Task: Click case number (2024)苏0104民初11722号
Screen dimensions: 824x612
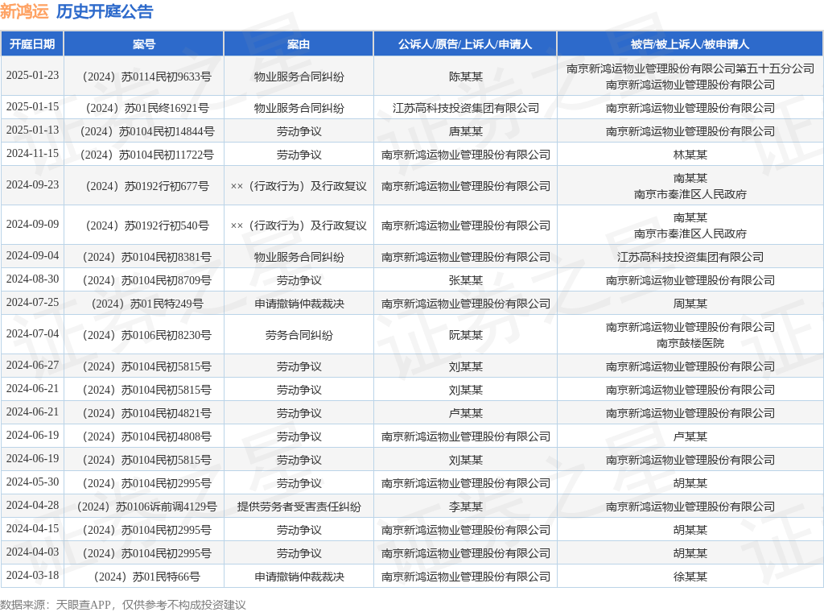Action: [147, 155]
